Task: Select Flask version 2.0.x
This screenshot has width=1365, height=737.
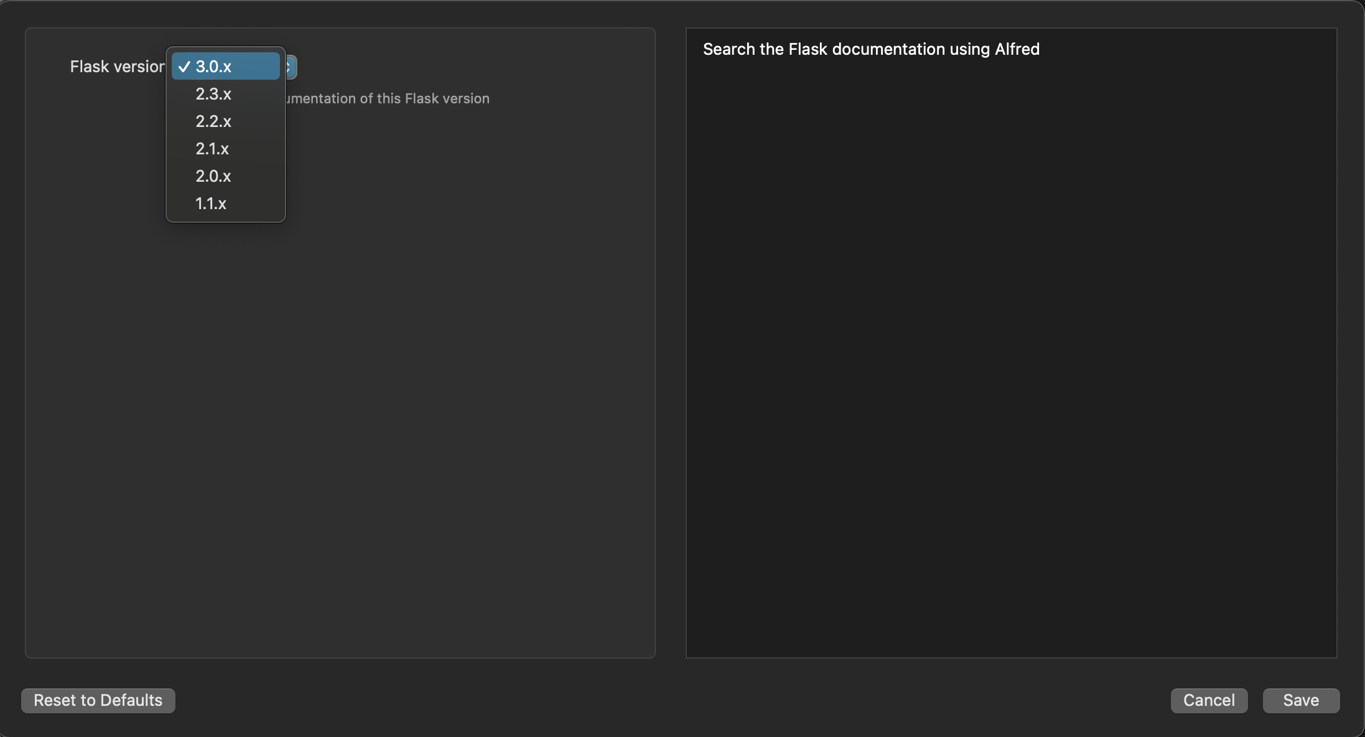Action: [x=213, y=175]
